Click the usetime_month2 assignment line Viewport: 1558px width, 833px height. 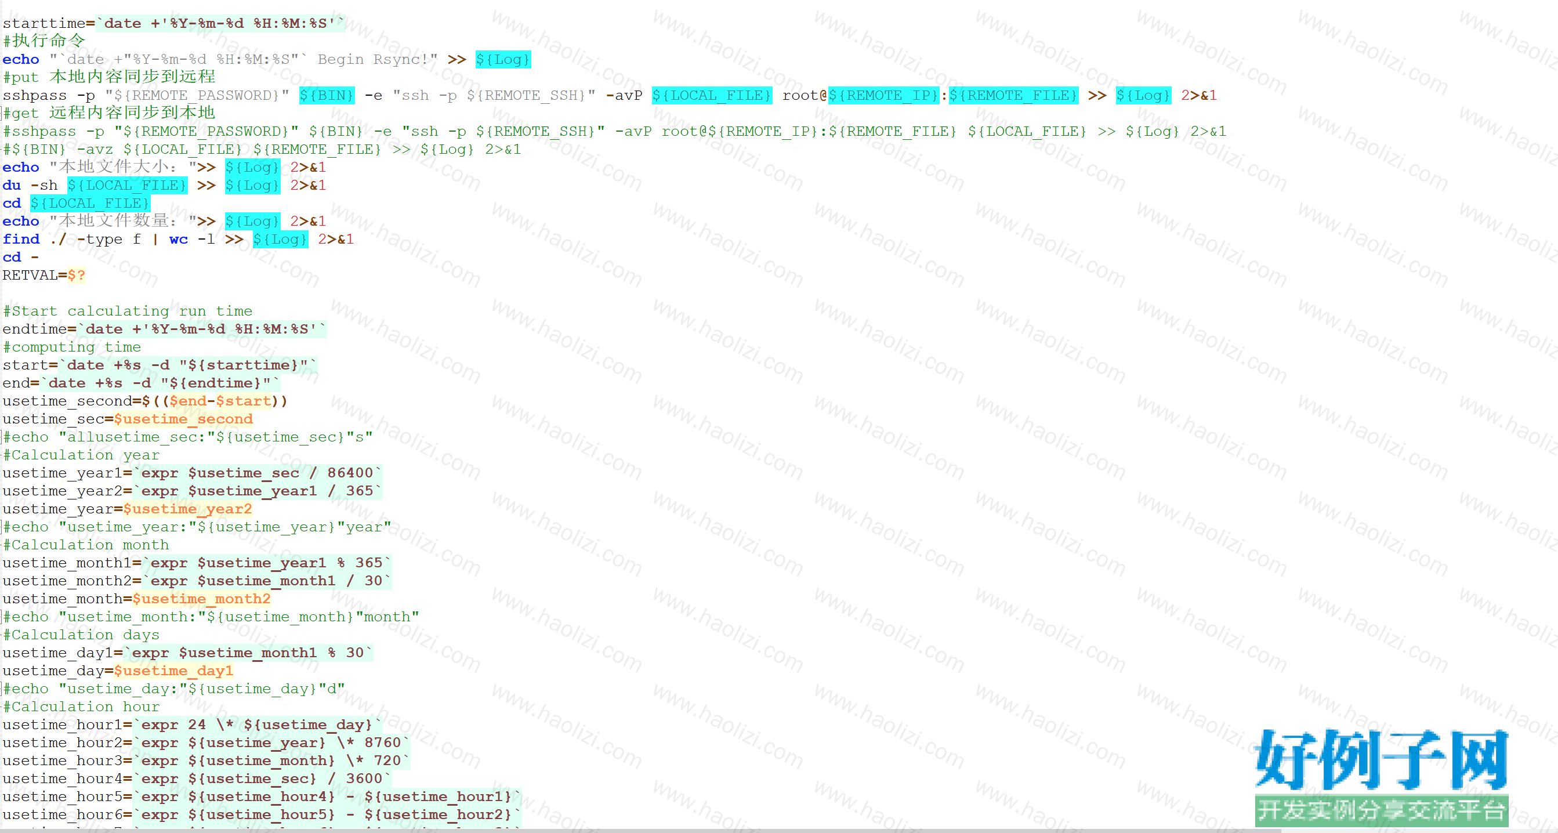[197, 581]
